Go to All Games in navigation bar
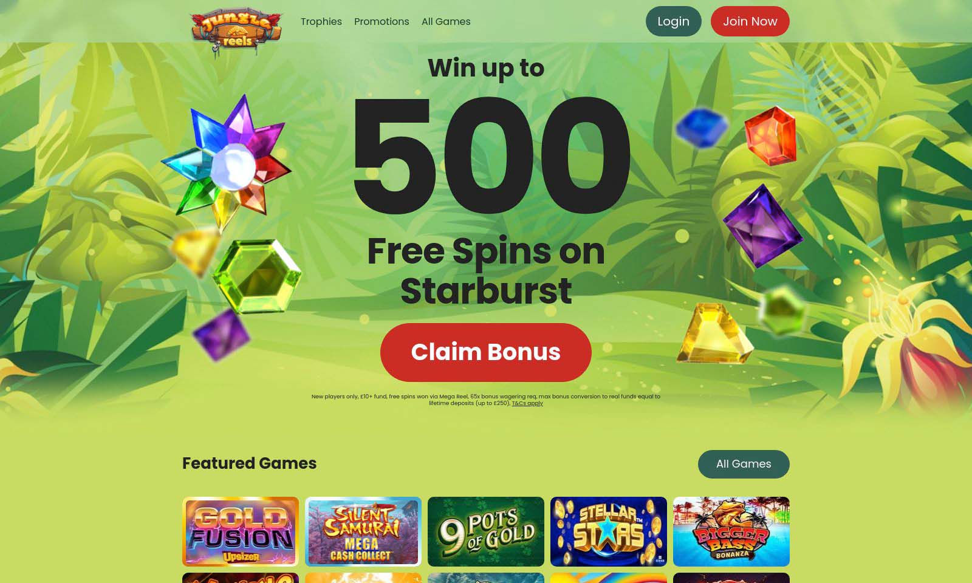Viewport: 972px width, 583px height. click(x=446, y=21)
